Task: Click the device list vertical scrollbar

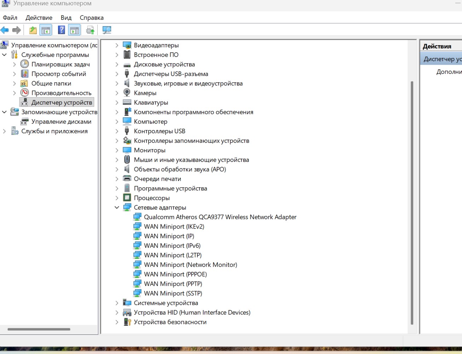Action: coord(412,203)
